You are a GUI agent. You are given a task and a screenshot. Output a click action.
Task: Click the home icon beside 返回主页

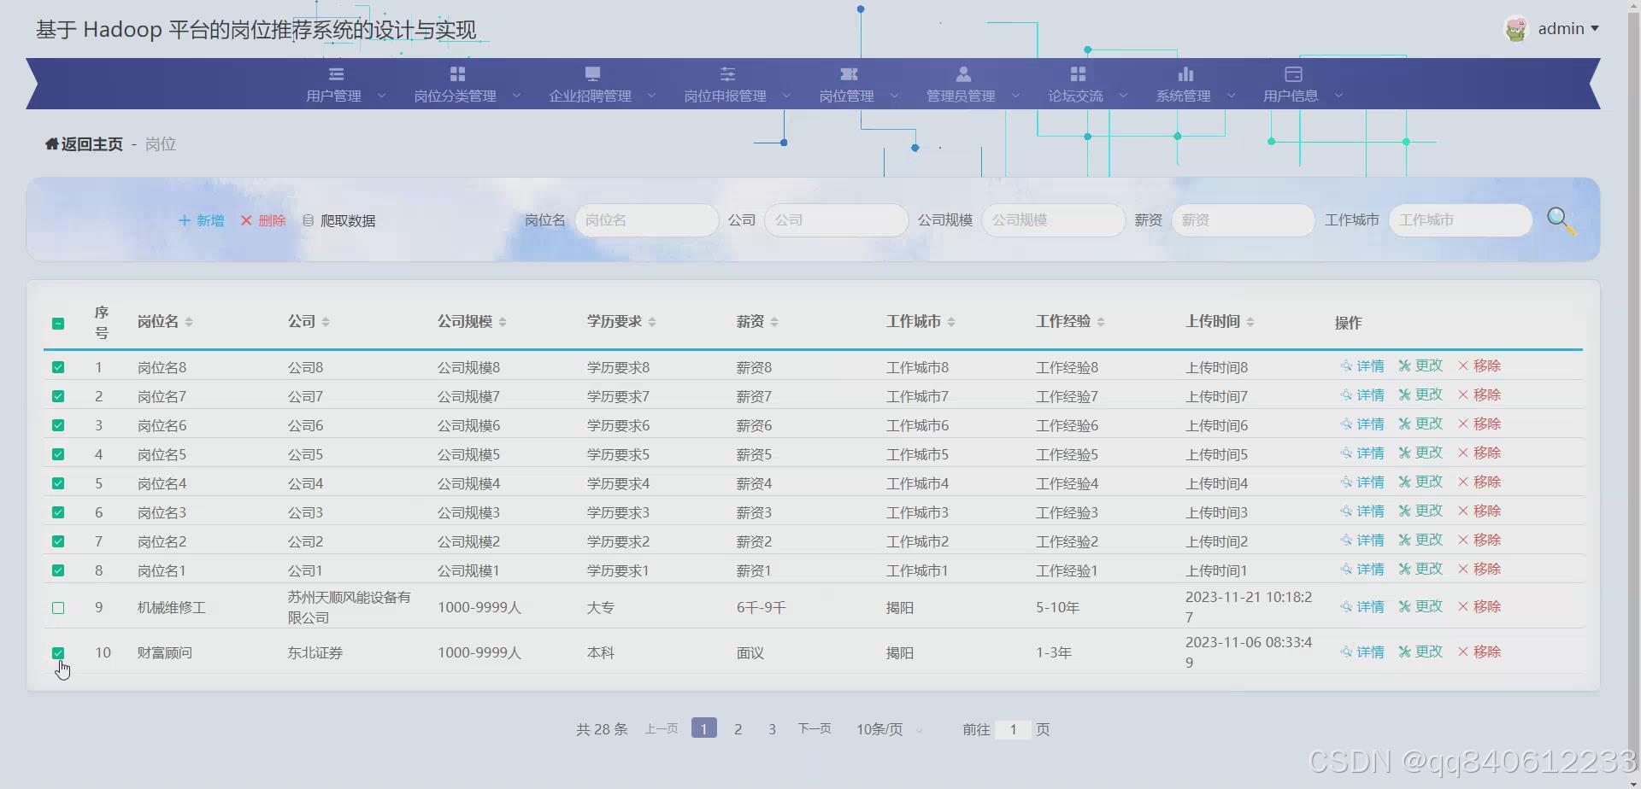point(51,144)
